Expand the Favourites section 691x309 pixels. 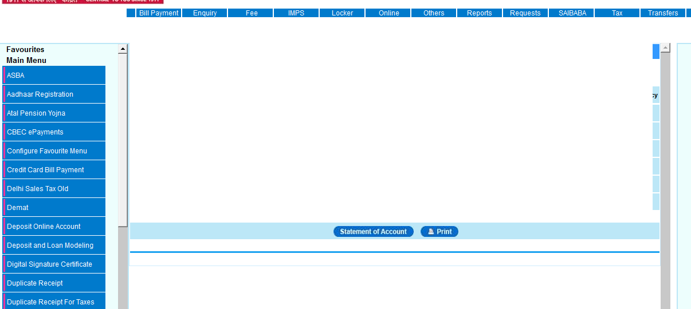[25, 50]
